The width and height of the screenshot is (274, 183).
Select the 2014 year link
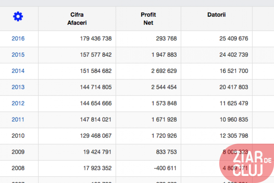point(18,71)
